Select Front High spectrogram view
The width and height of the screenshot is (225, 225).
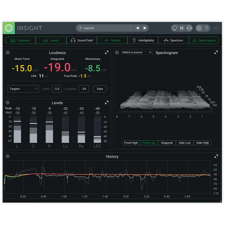click(x=131, y=143)
